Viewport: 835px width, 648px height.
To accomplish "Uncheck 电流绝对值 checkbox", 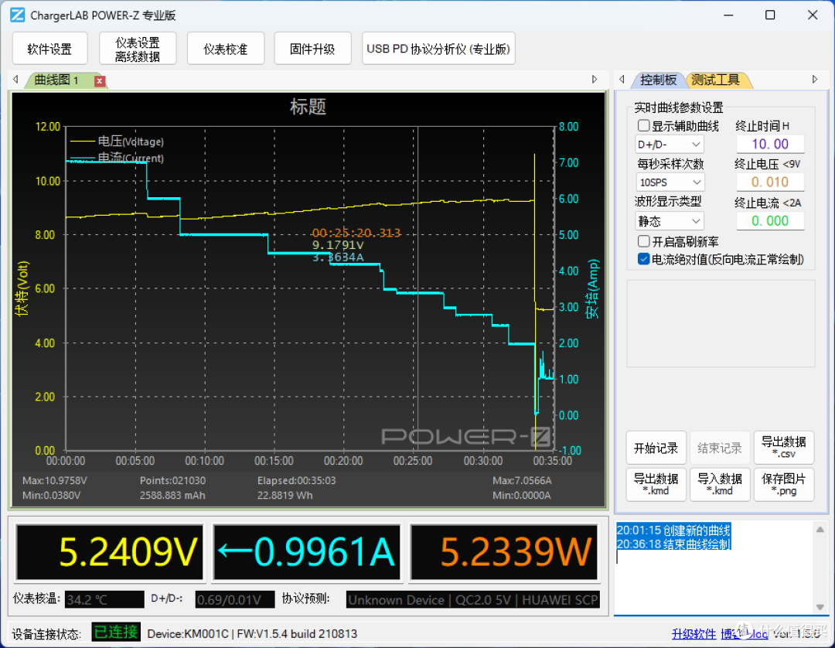I will click(643, 259).
